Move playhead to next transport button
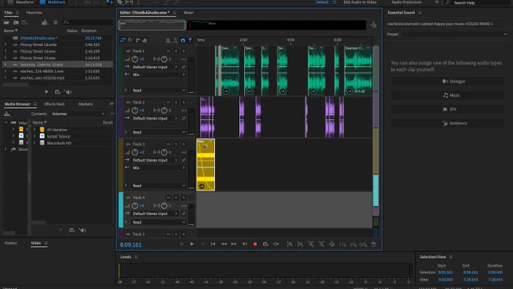The image size is (513, 289). pos(244,244)
